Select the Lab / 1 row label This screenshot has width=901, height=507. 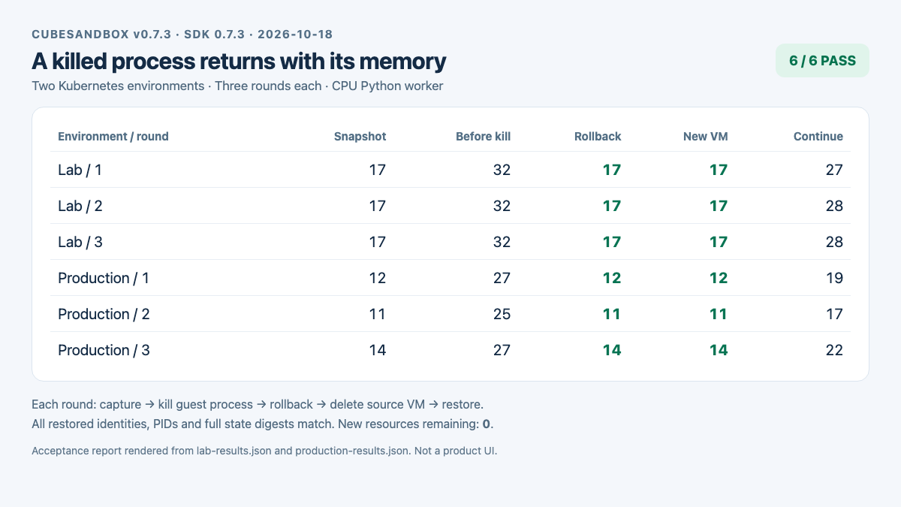pyautogui.click(x=80, y=170)
